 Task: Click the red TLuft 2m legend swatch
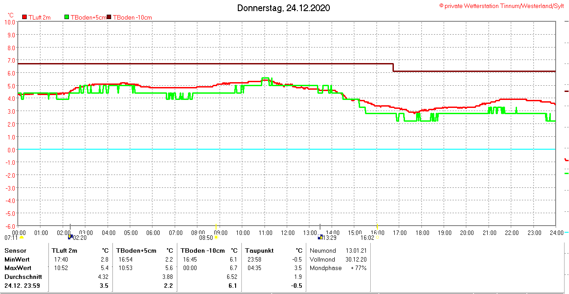24,17
